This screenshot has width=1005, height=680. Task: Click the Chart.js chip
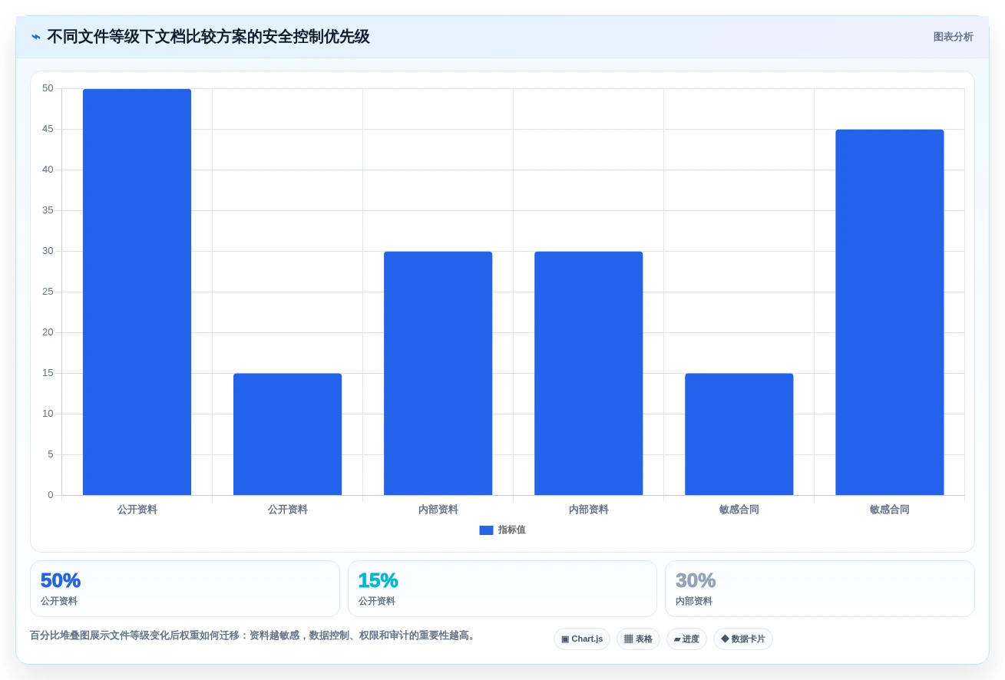[x=582, y=639]
